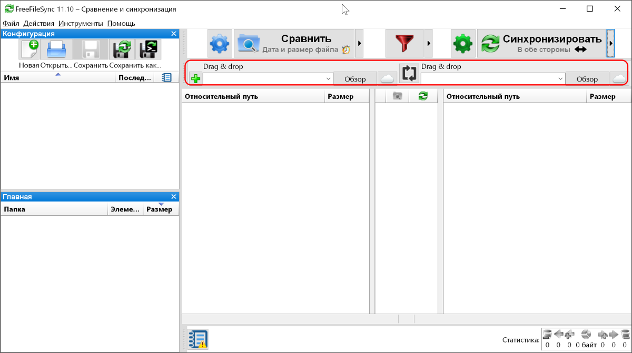Sort by right Относительный путь column
Viewport: 632px width, 353px height.
point(515,96)
